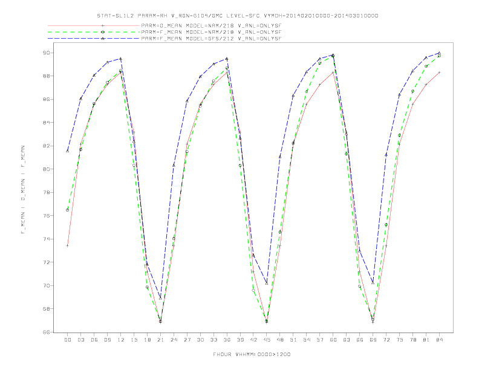The height and width of the screenshot is (370, 479).
Task: Click the x-axis tick label 63
Action: click(347, 340)
